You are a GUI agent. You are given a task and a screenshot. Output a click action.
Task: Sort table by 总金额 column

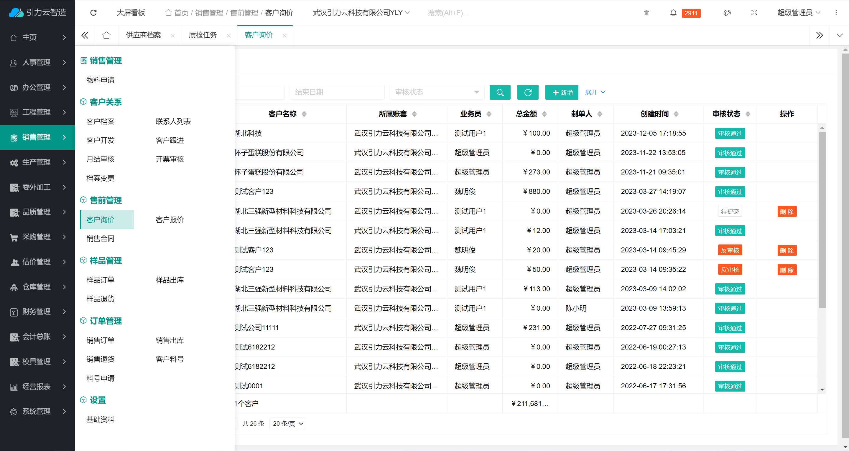coord(544,114)
